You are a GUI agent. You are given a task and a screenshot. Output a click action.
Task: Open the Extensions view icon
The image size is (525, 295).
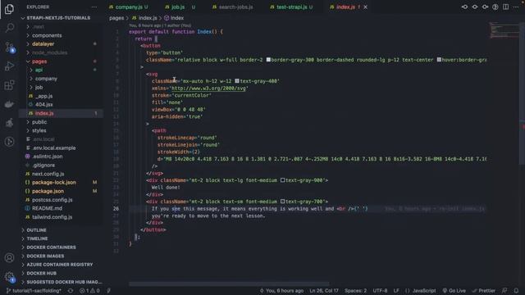click(9, 85)
